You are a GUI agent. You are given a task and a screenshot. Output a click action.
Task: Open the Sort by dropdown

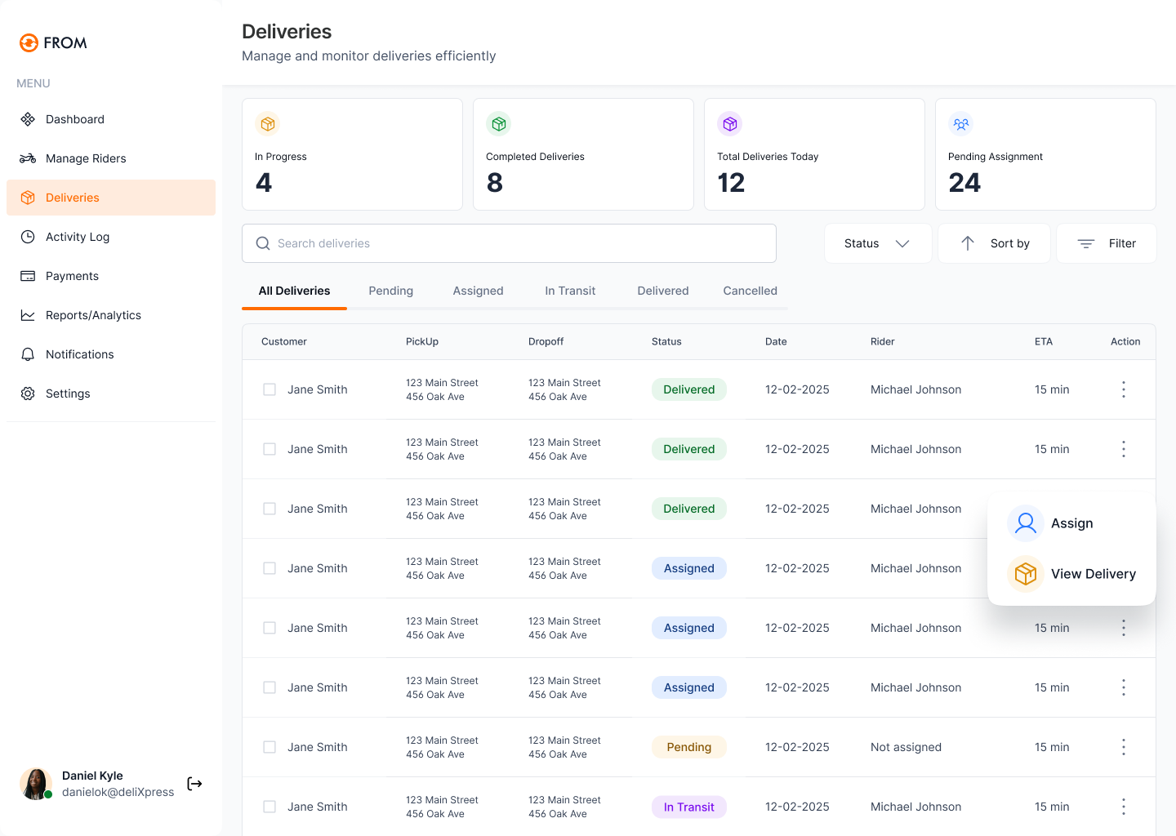[x=994, y=243]
